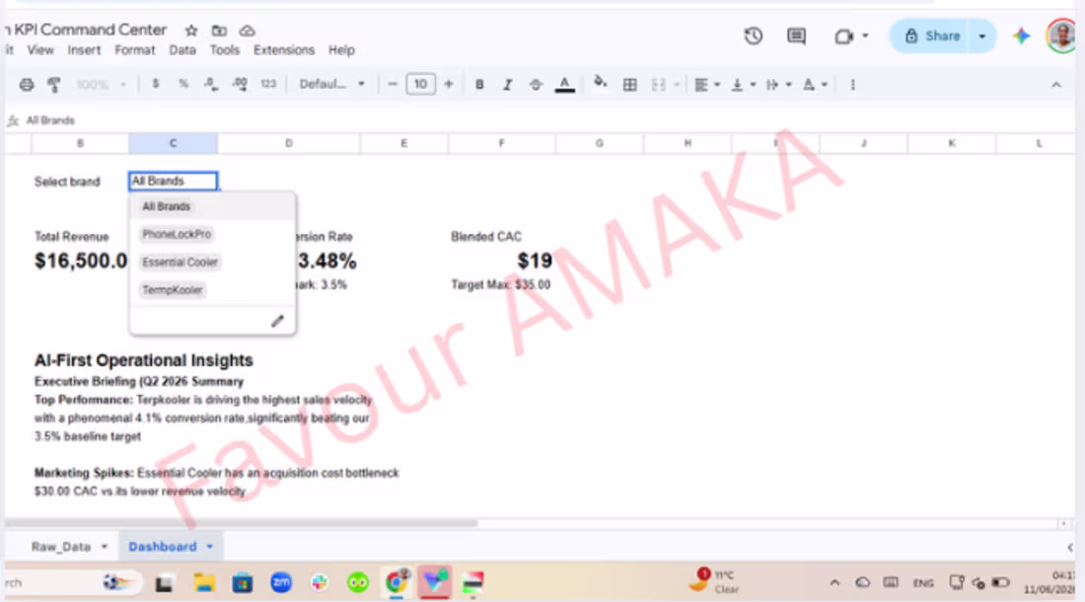Check cloud save status icon
This screenshot has width=1085, height=602.
247,31
